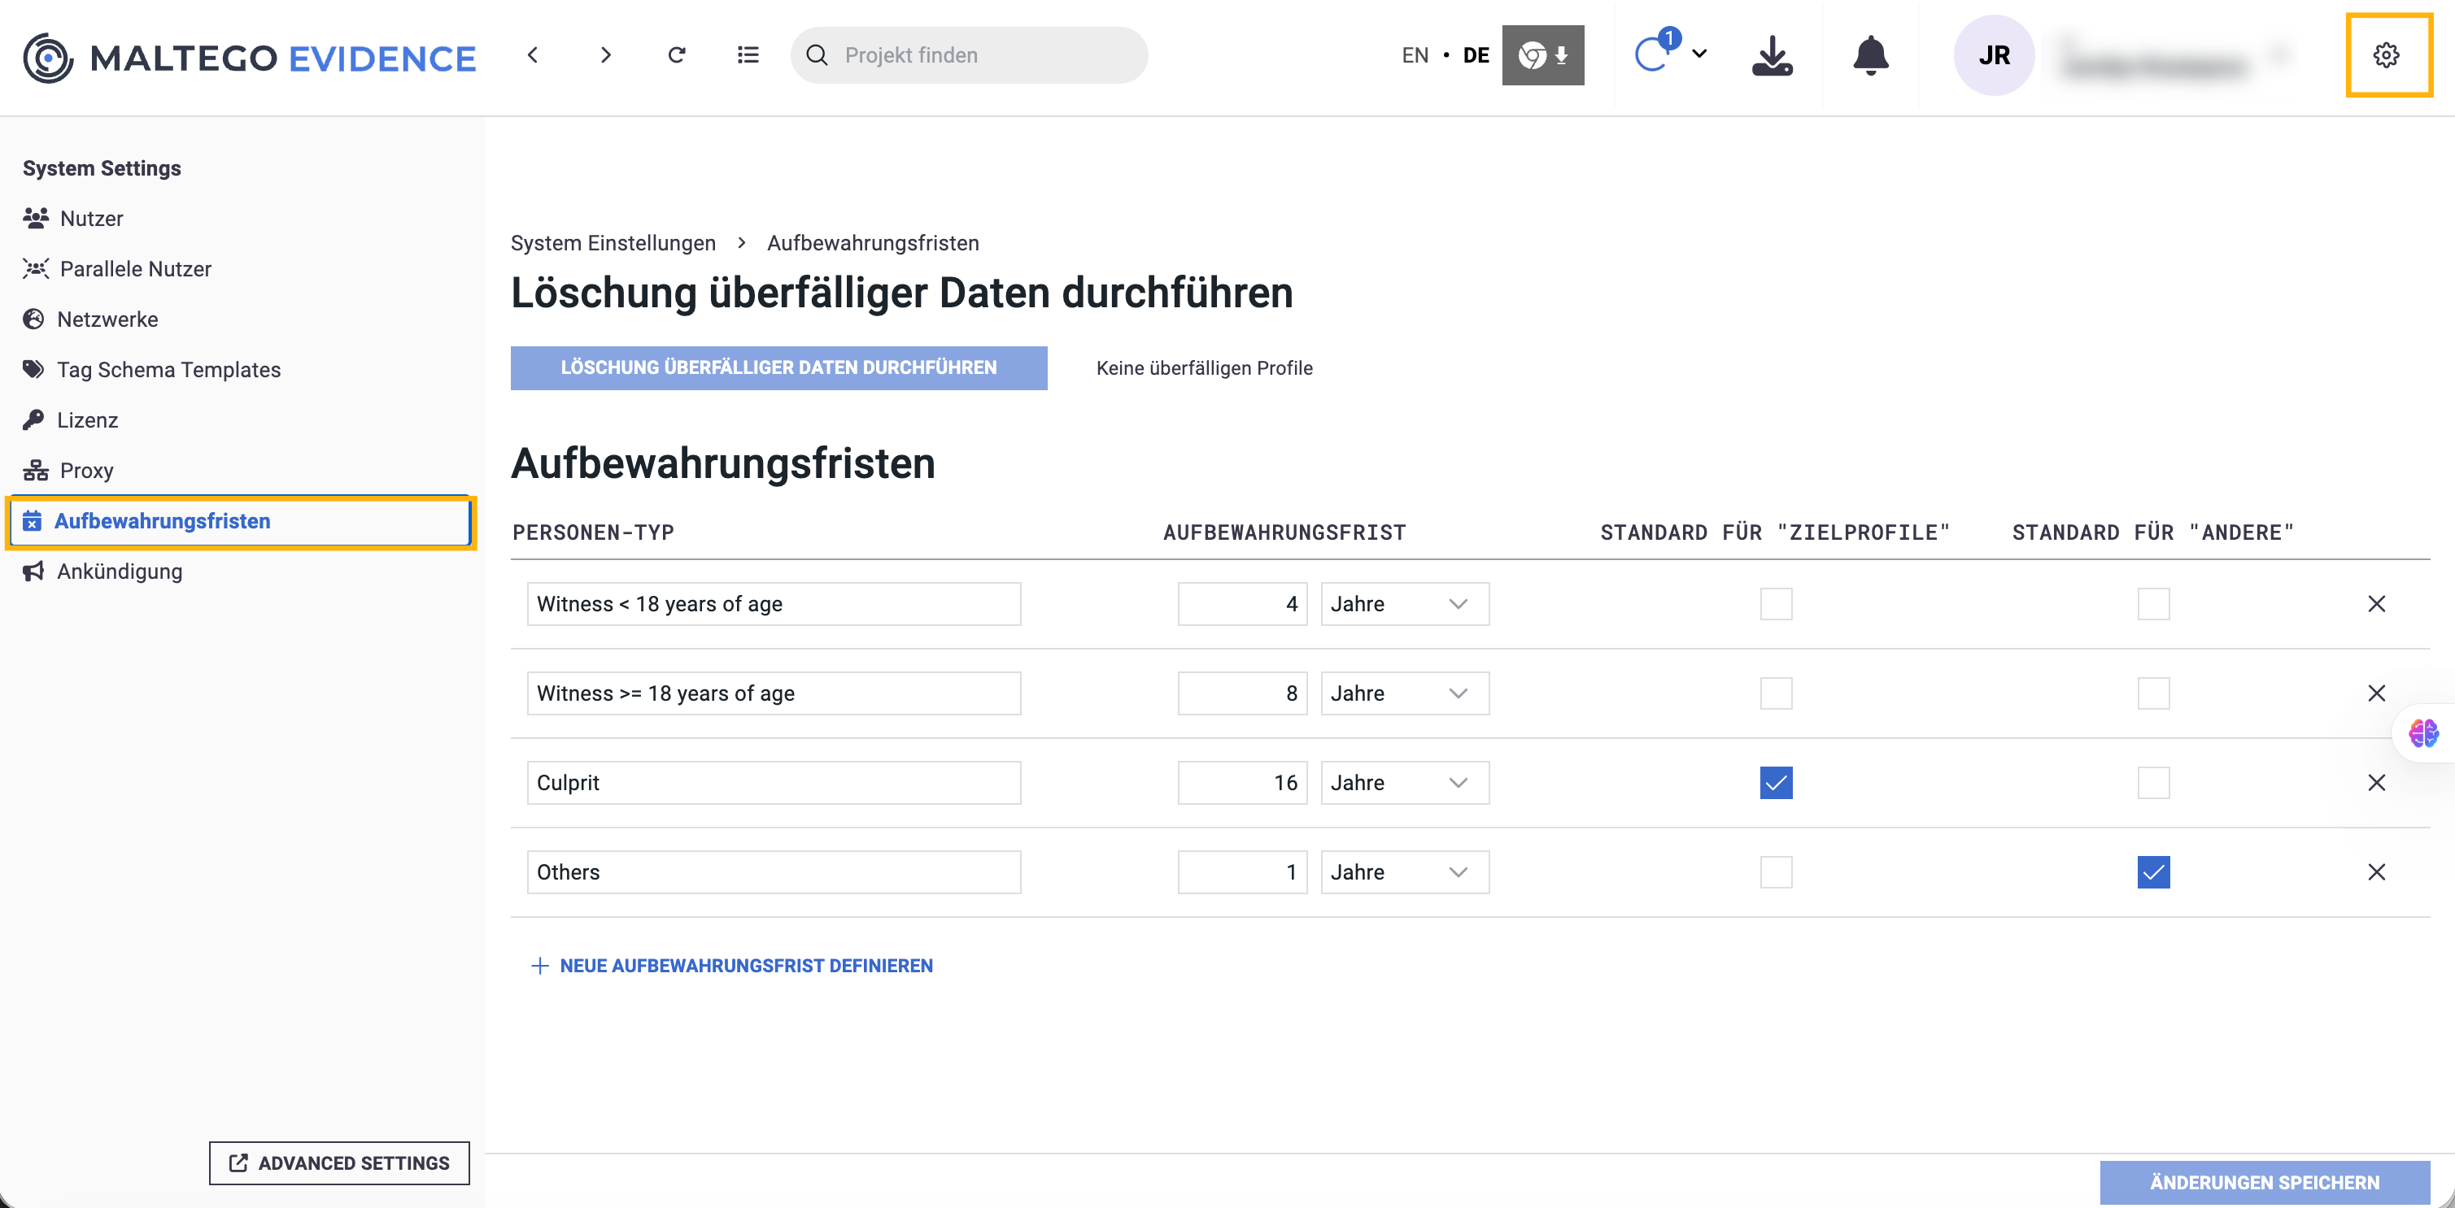
Task: Open the project list icon
Action: click(x=748, y=55)
